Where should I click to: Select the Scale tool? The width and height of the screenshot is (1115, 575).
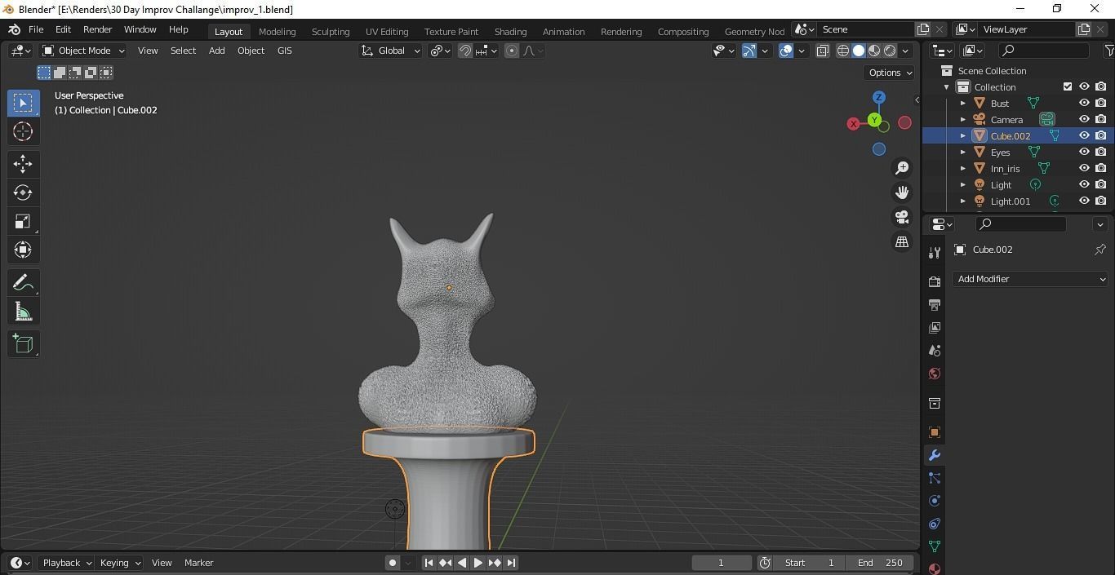pyautogui.click(x=23, y=221)
